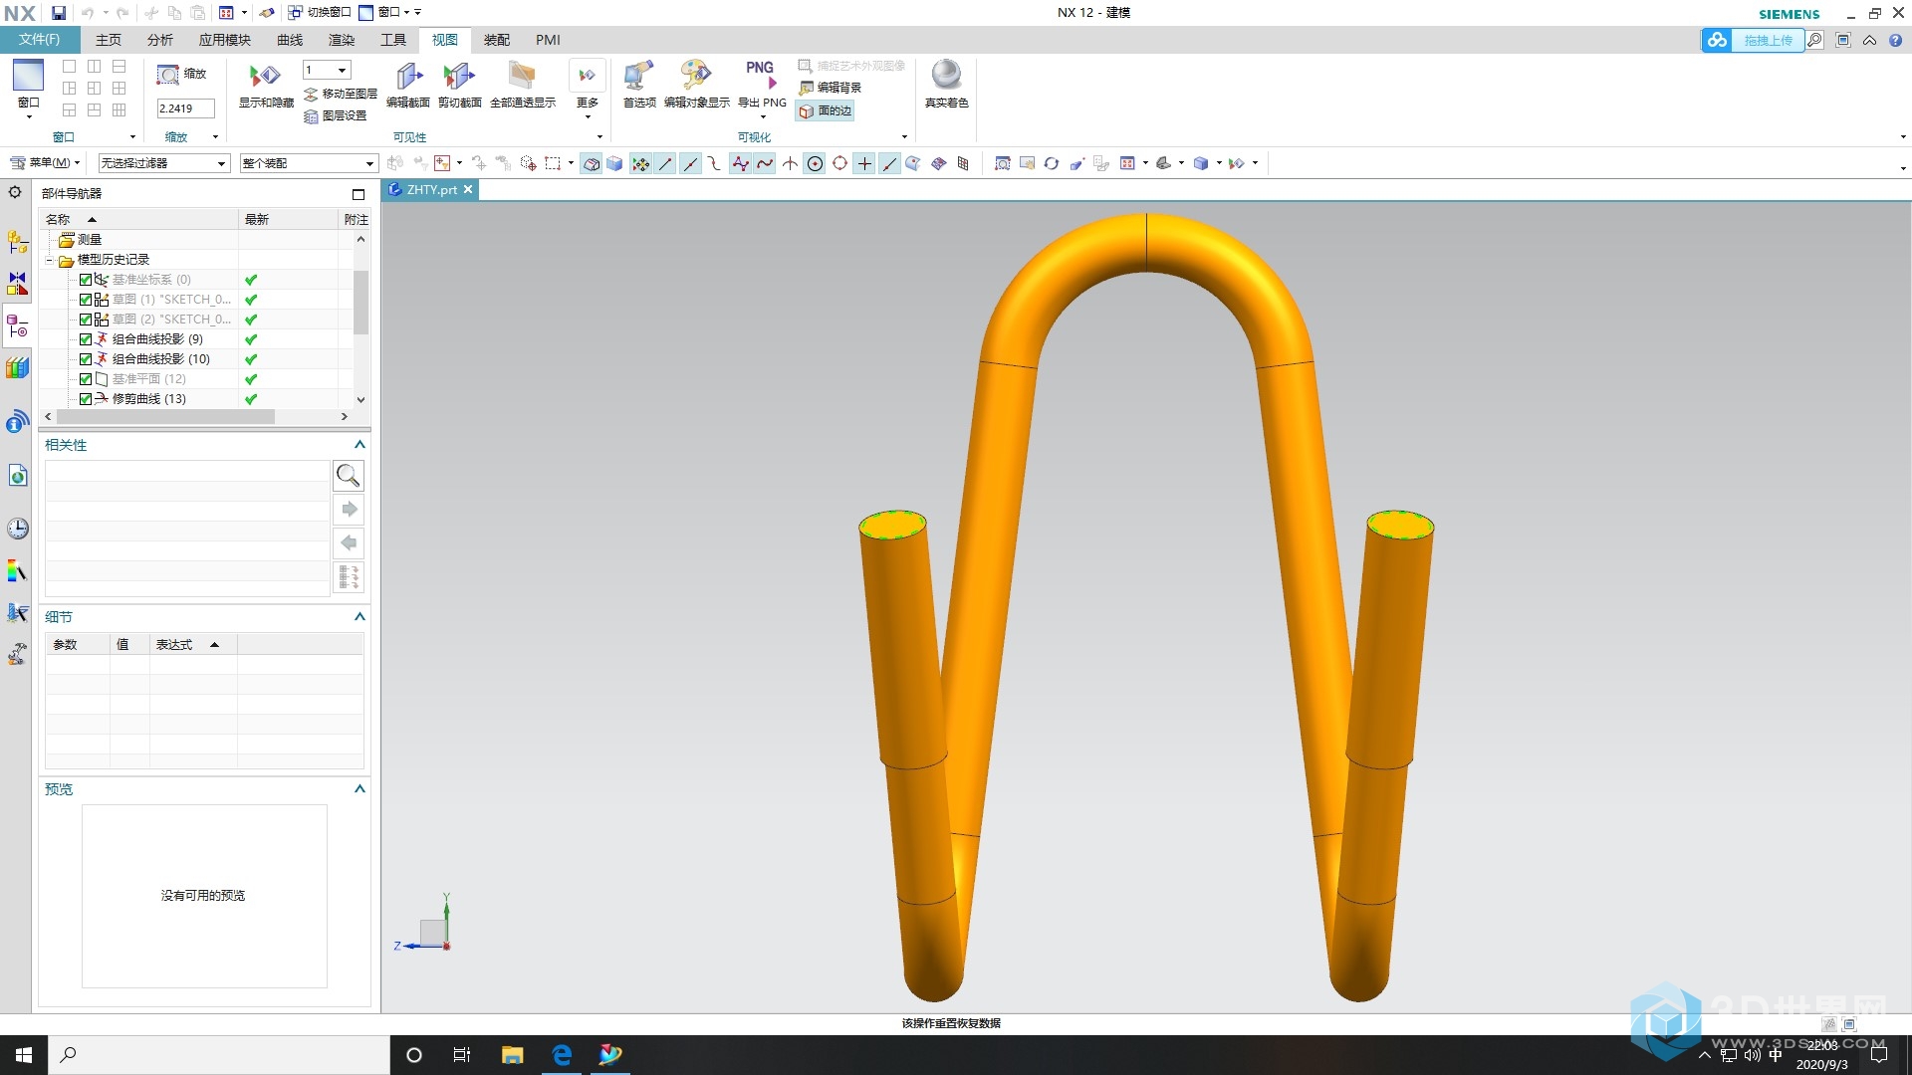Uncheck 基准平面 (12) checkbox
The width and height of the screenshot is (1912, 1075).
[x=86, y=379]
